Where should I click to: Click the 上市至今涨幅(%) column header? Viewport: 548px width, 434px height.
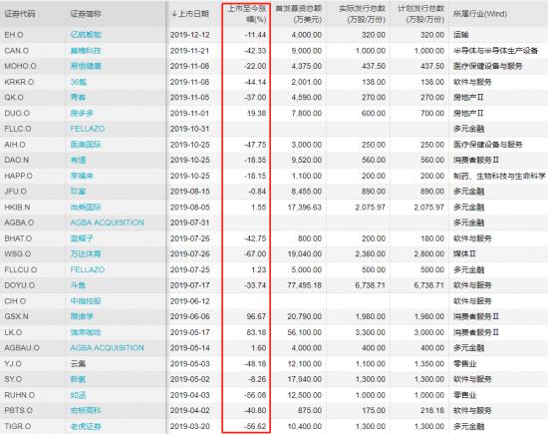[x=247, y=14]
